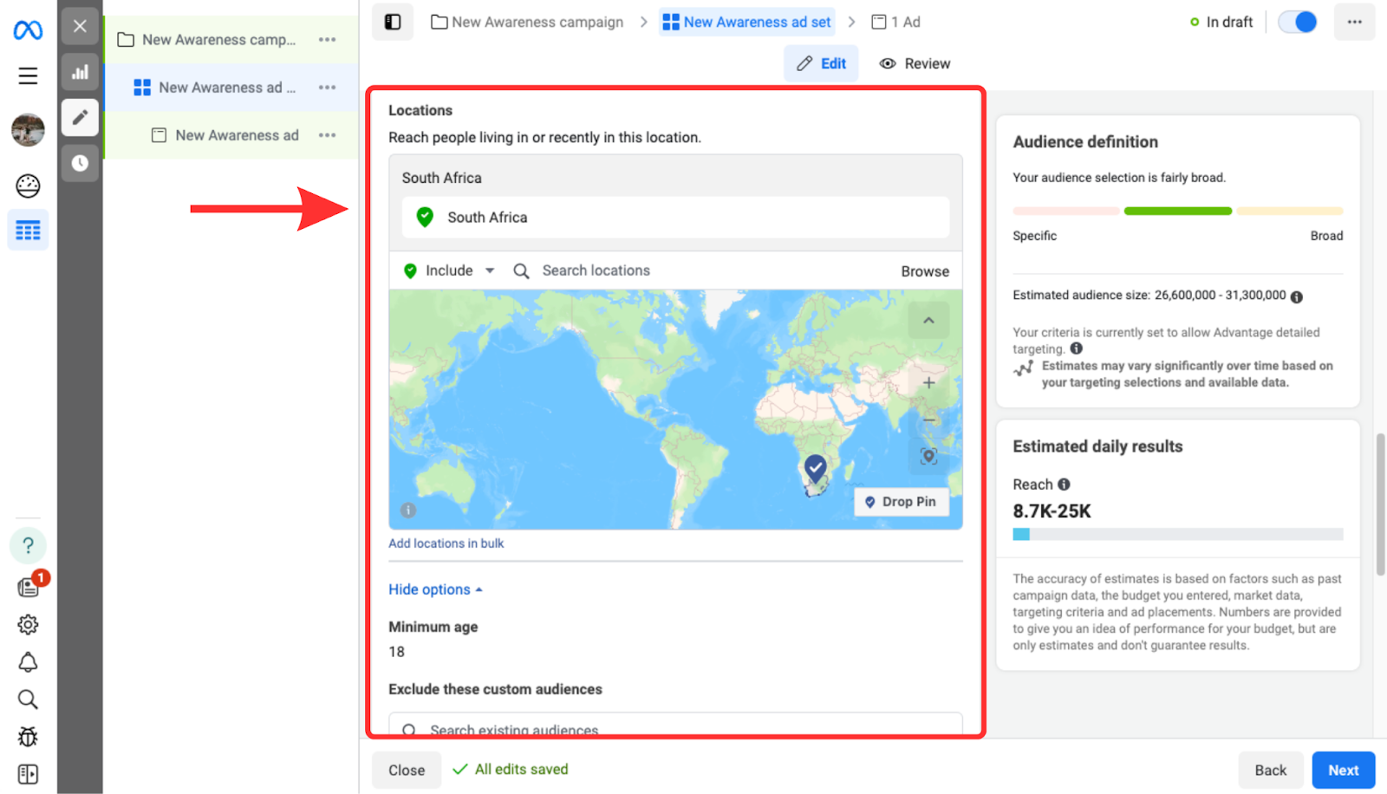Click the search magnifier in left sidebar
The image size is (1387, 794).
coord(28,700)
